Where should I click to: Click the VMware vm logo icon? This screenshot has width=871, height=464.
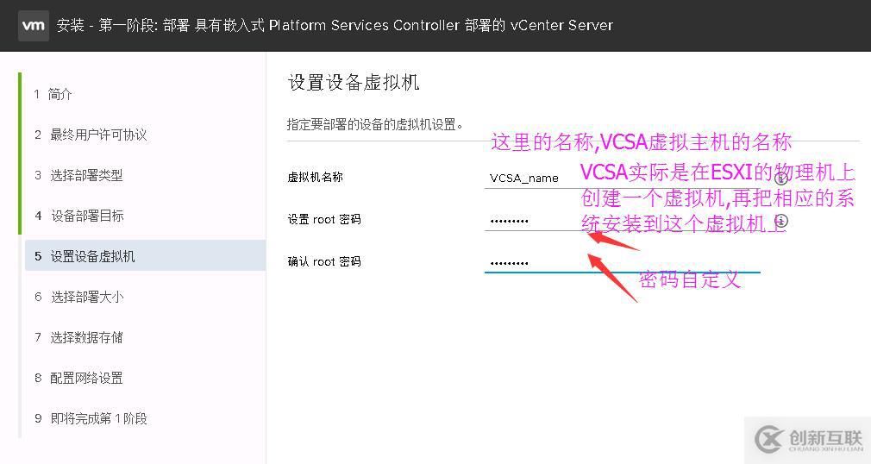tap(34, 26)
